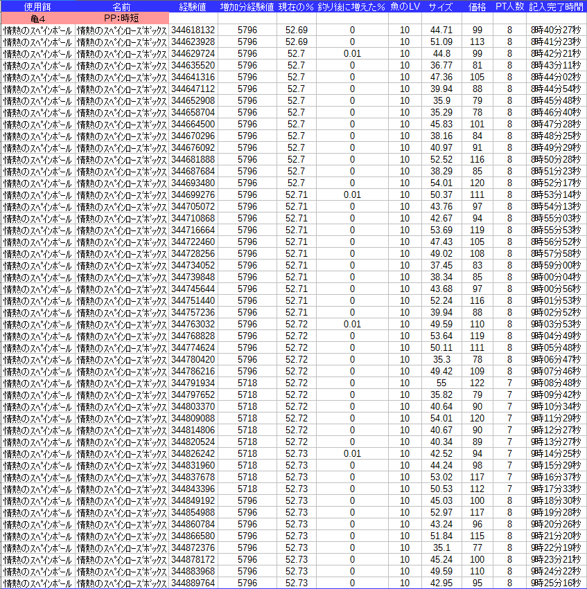The width and height of the screenshot is (587, 589).
Task: Click the timestamp 9時25分16秒
Action: [x=556, y=583]
